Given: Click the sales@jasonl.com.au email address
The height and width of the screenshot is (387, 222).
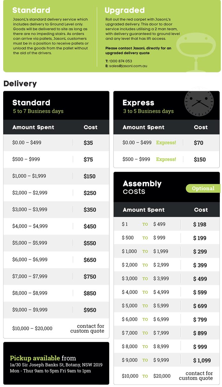Looking at the screenshot, I should [x=128, y=66].
